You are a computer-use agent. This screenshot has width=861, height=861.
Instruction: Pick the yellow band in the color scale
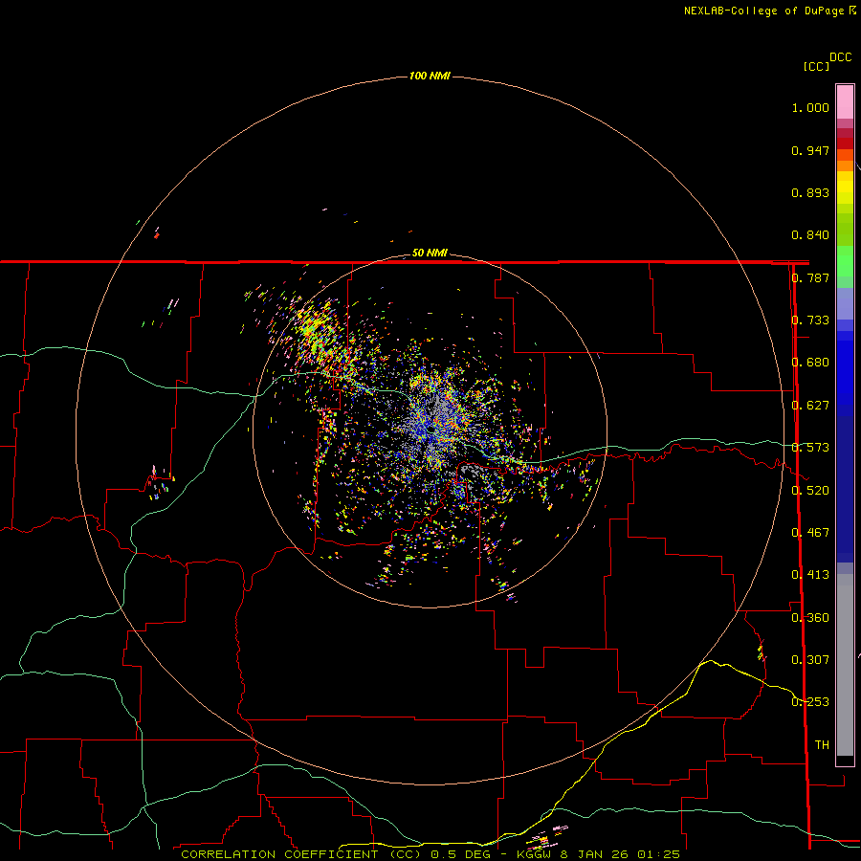pos(845,188)
